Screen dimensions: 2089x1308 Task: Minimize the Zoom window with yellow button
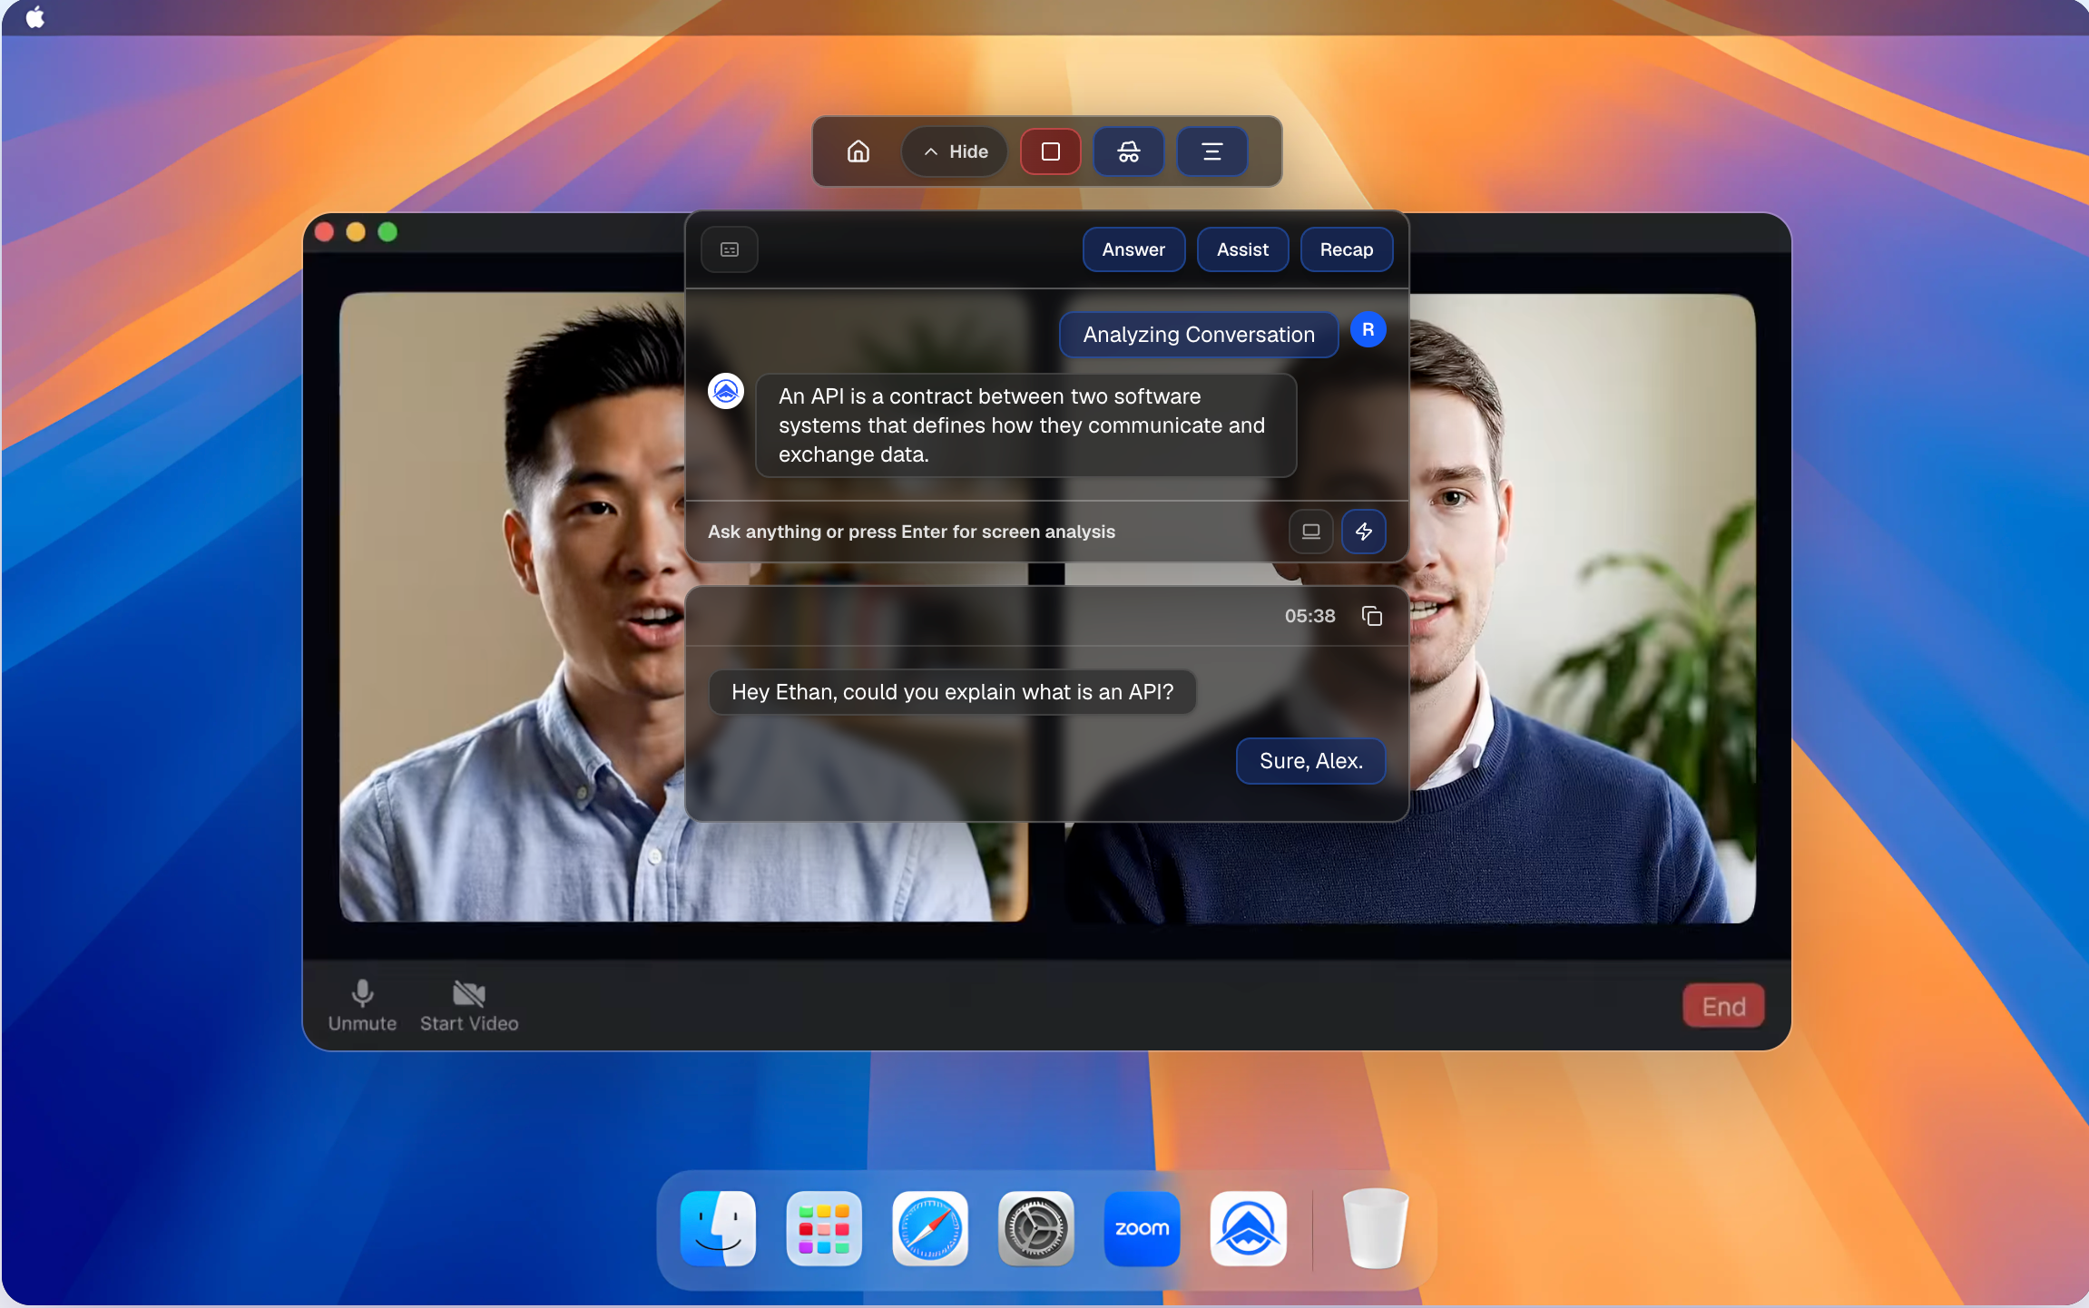[x=356, y=232]
